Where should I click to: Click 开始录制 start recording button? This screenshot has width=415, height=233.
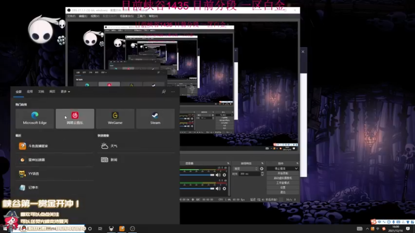[283, 173]
